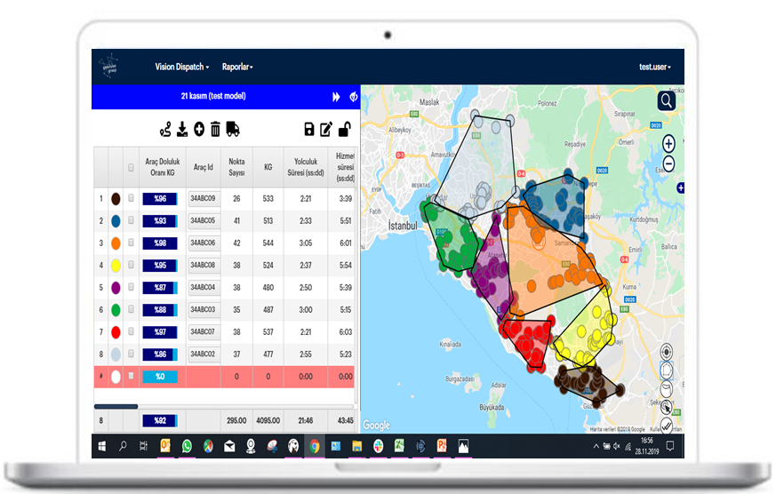Open WhatsApp from the taskbar
Screen dimensions: 776x494
187,446
